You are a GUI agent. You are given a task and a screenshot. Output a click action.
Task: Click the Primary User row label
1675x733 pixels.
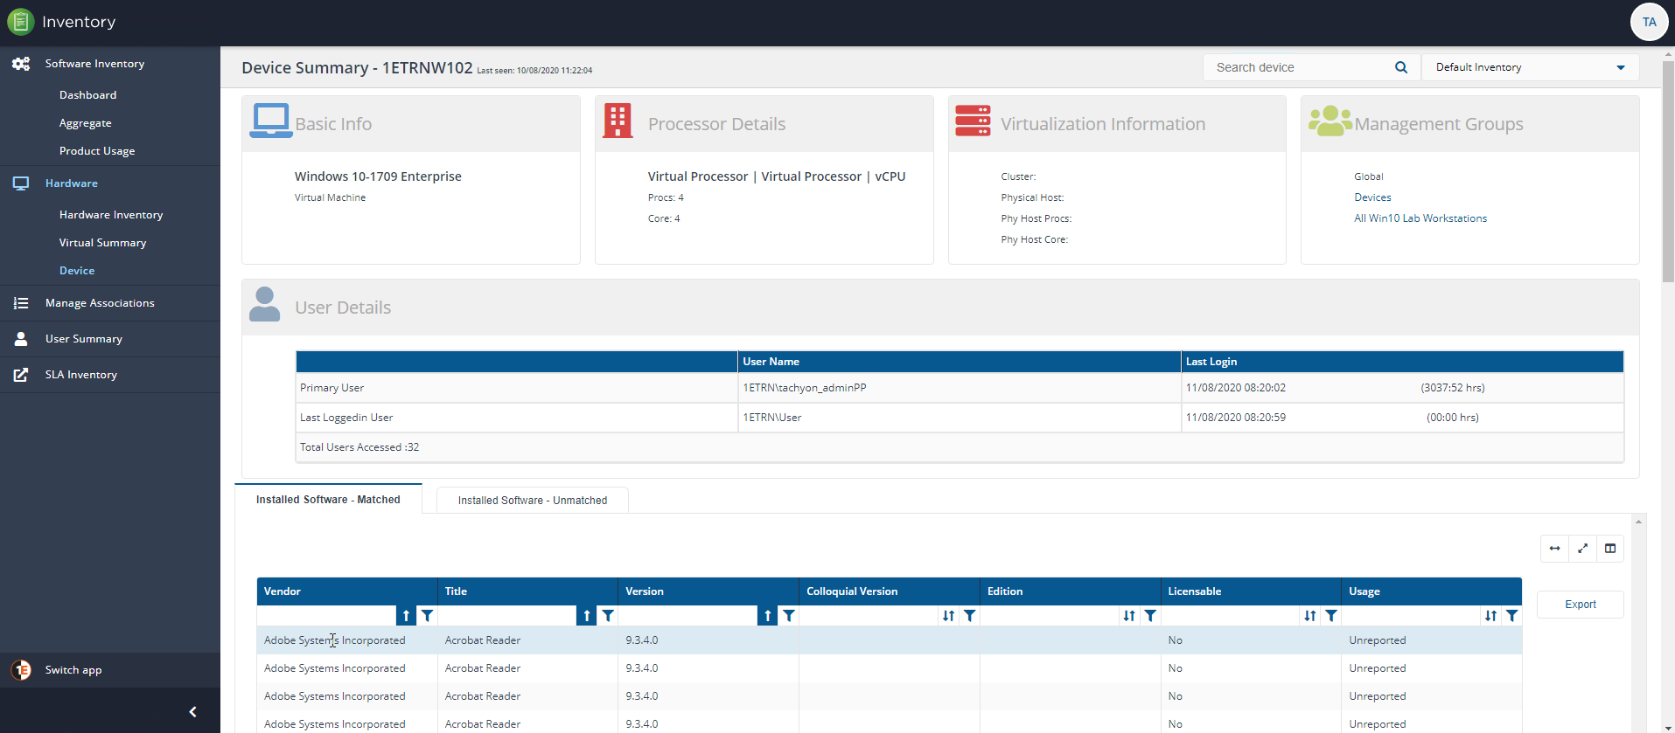(332, 388)
